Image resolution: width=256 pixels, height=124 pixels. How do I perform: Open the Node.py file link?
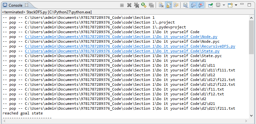pyautogui.click(x=121, y=37)
